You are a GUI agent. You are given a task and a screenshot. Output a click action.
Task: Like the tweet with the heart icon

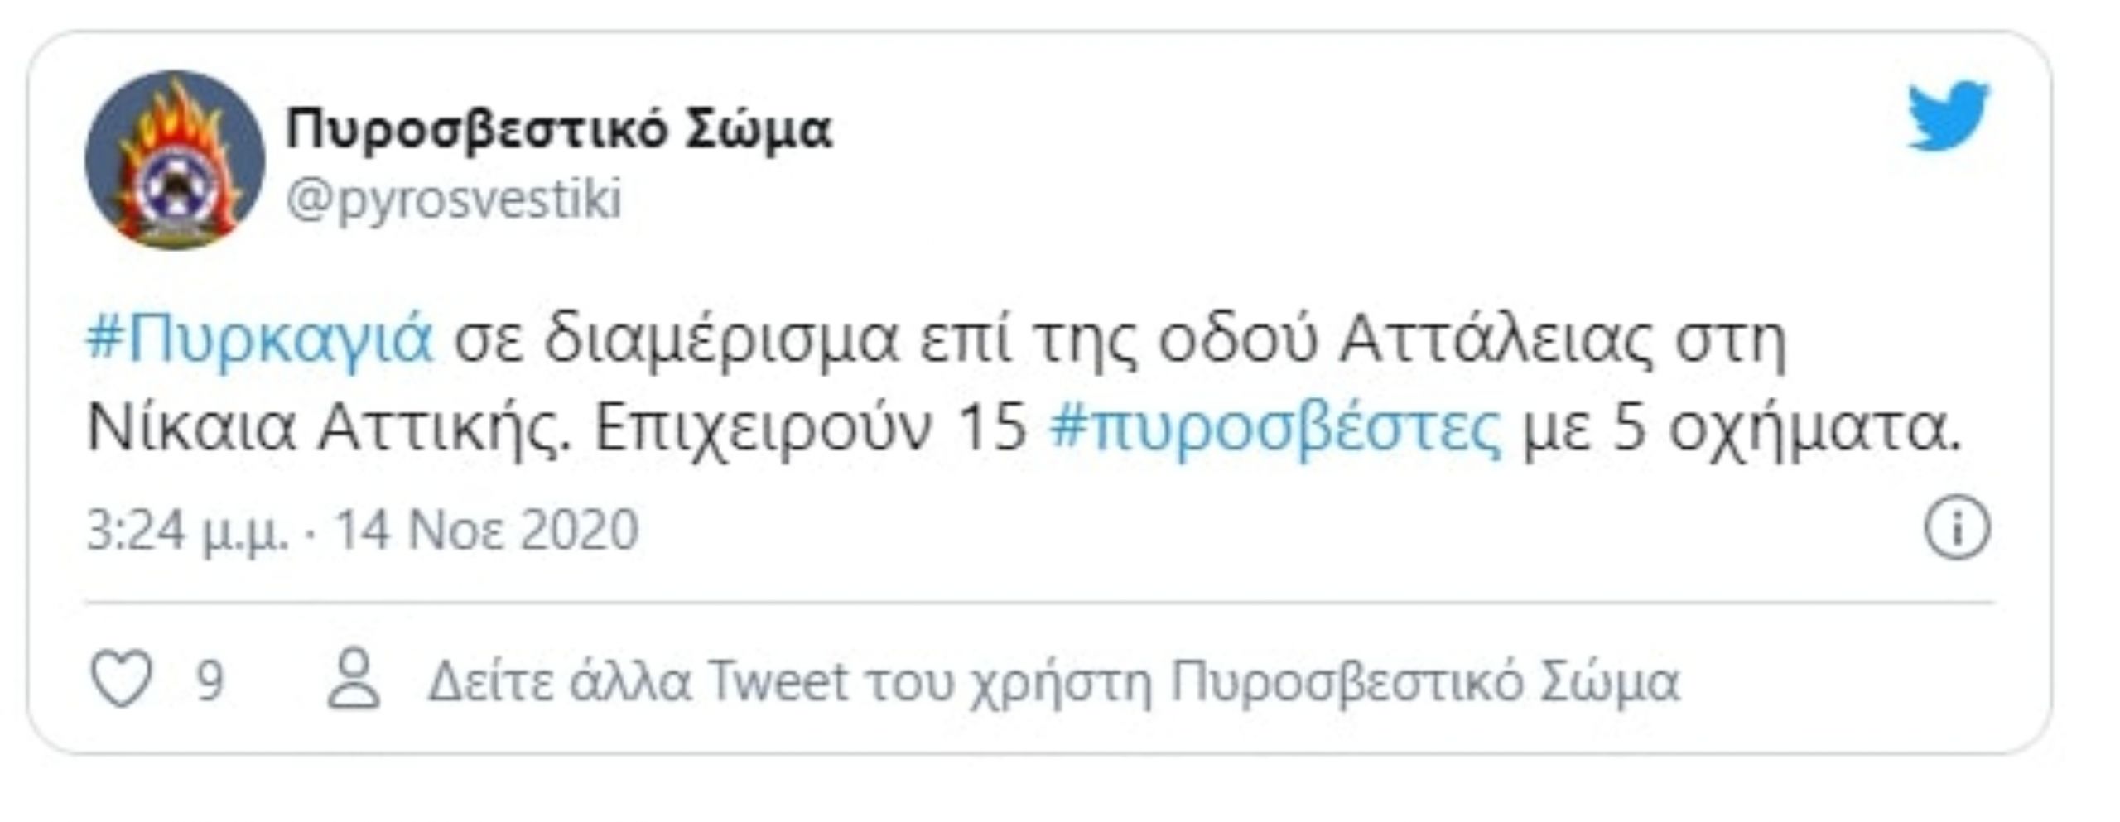click(x=121, y=680)
